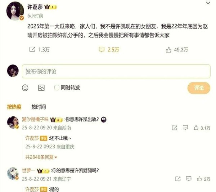Viewport: 216px width, 192px height.
Task: Open the emoji picker smiley icon
Action: click(x=25, y=88)
